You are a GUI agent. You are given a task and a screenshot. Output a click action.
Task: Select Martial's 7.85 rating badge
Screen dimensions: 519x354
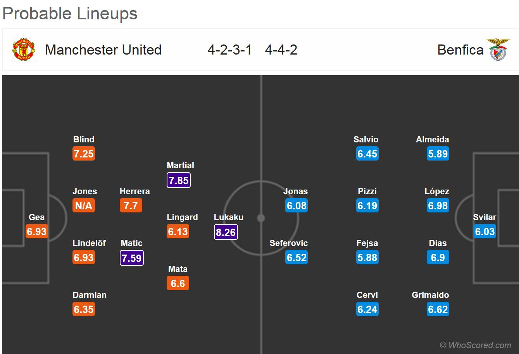(x=179, y=180)
